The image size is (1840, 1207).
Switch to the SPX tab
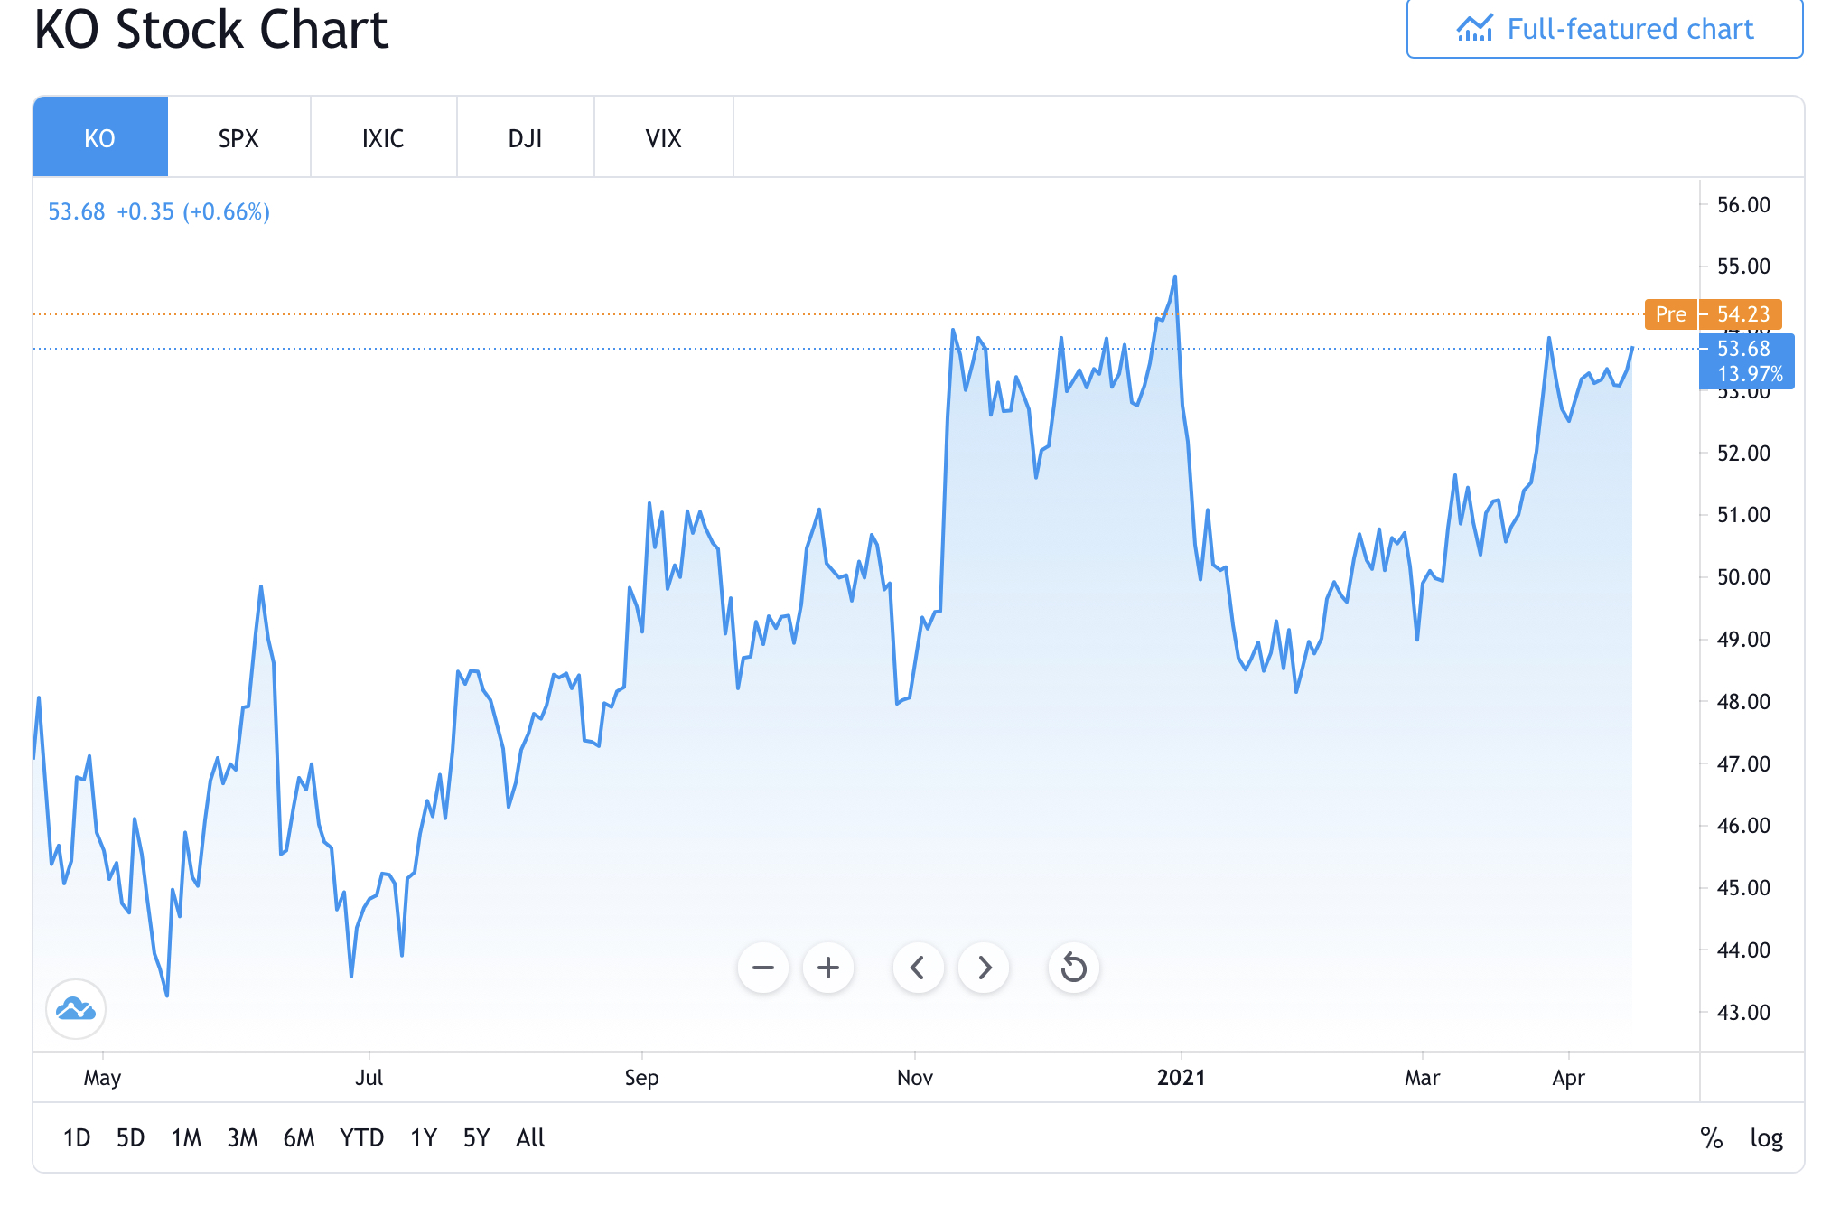point(238,137)
